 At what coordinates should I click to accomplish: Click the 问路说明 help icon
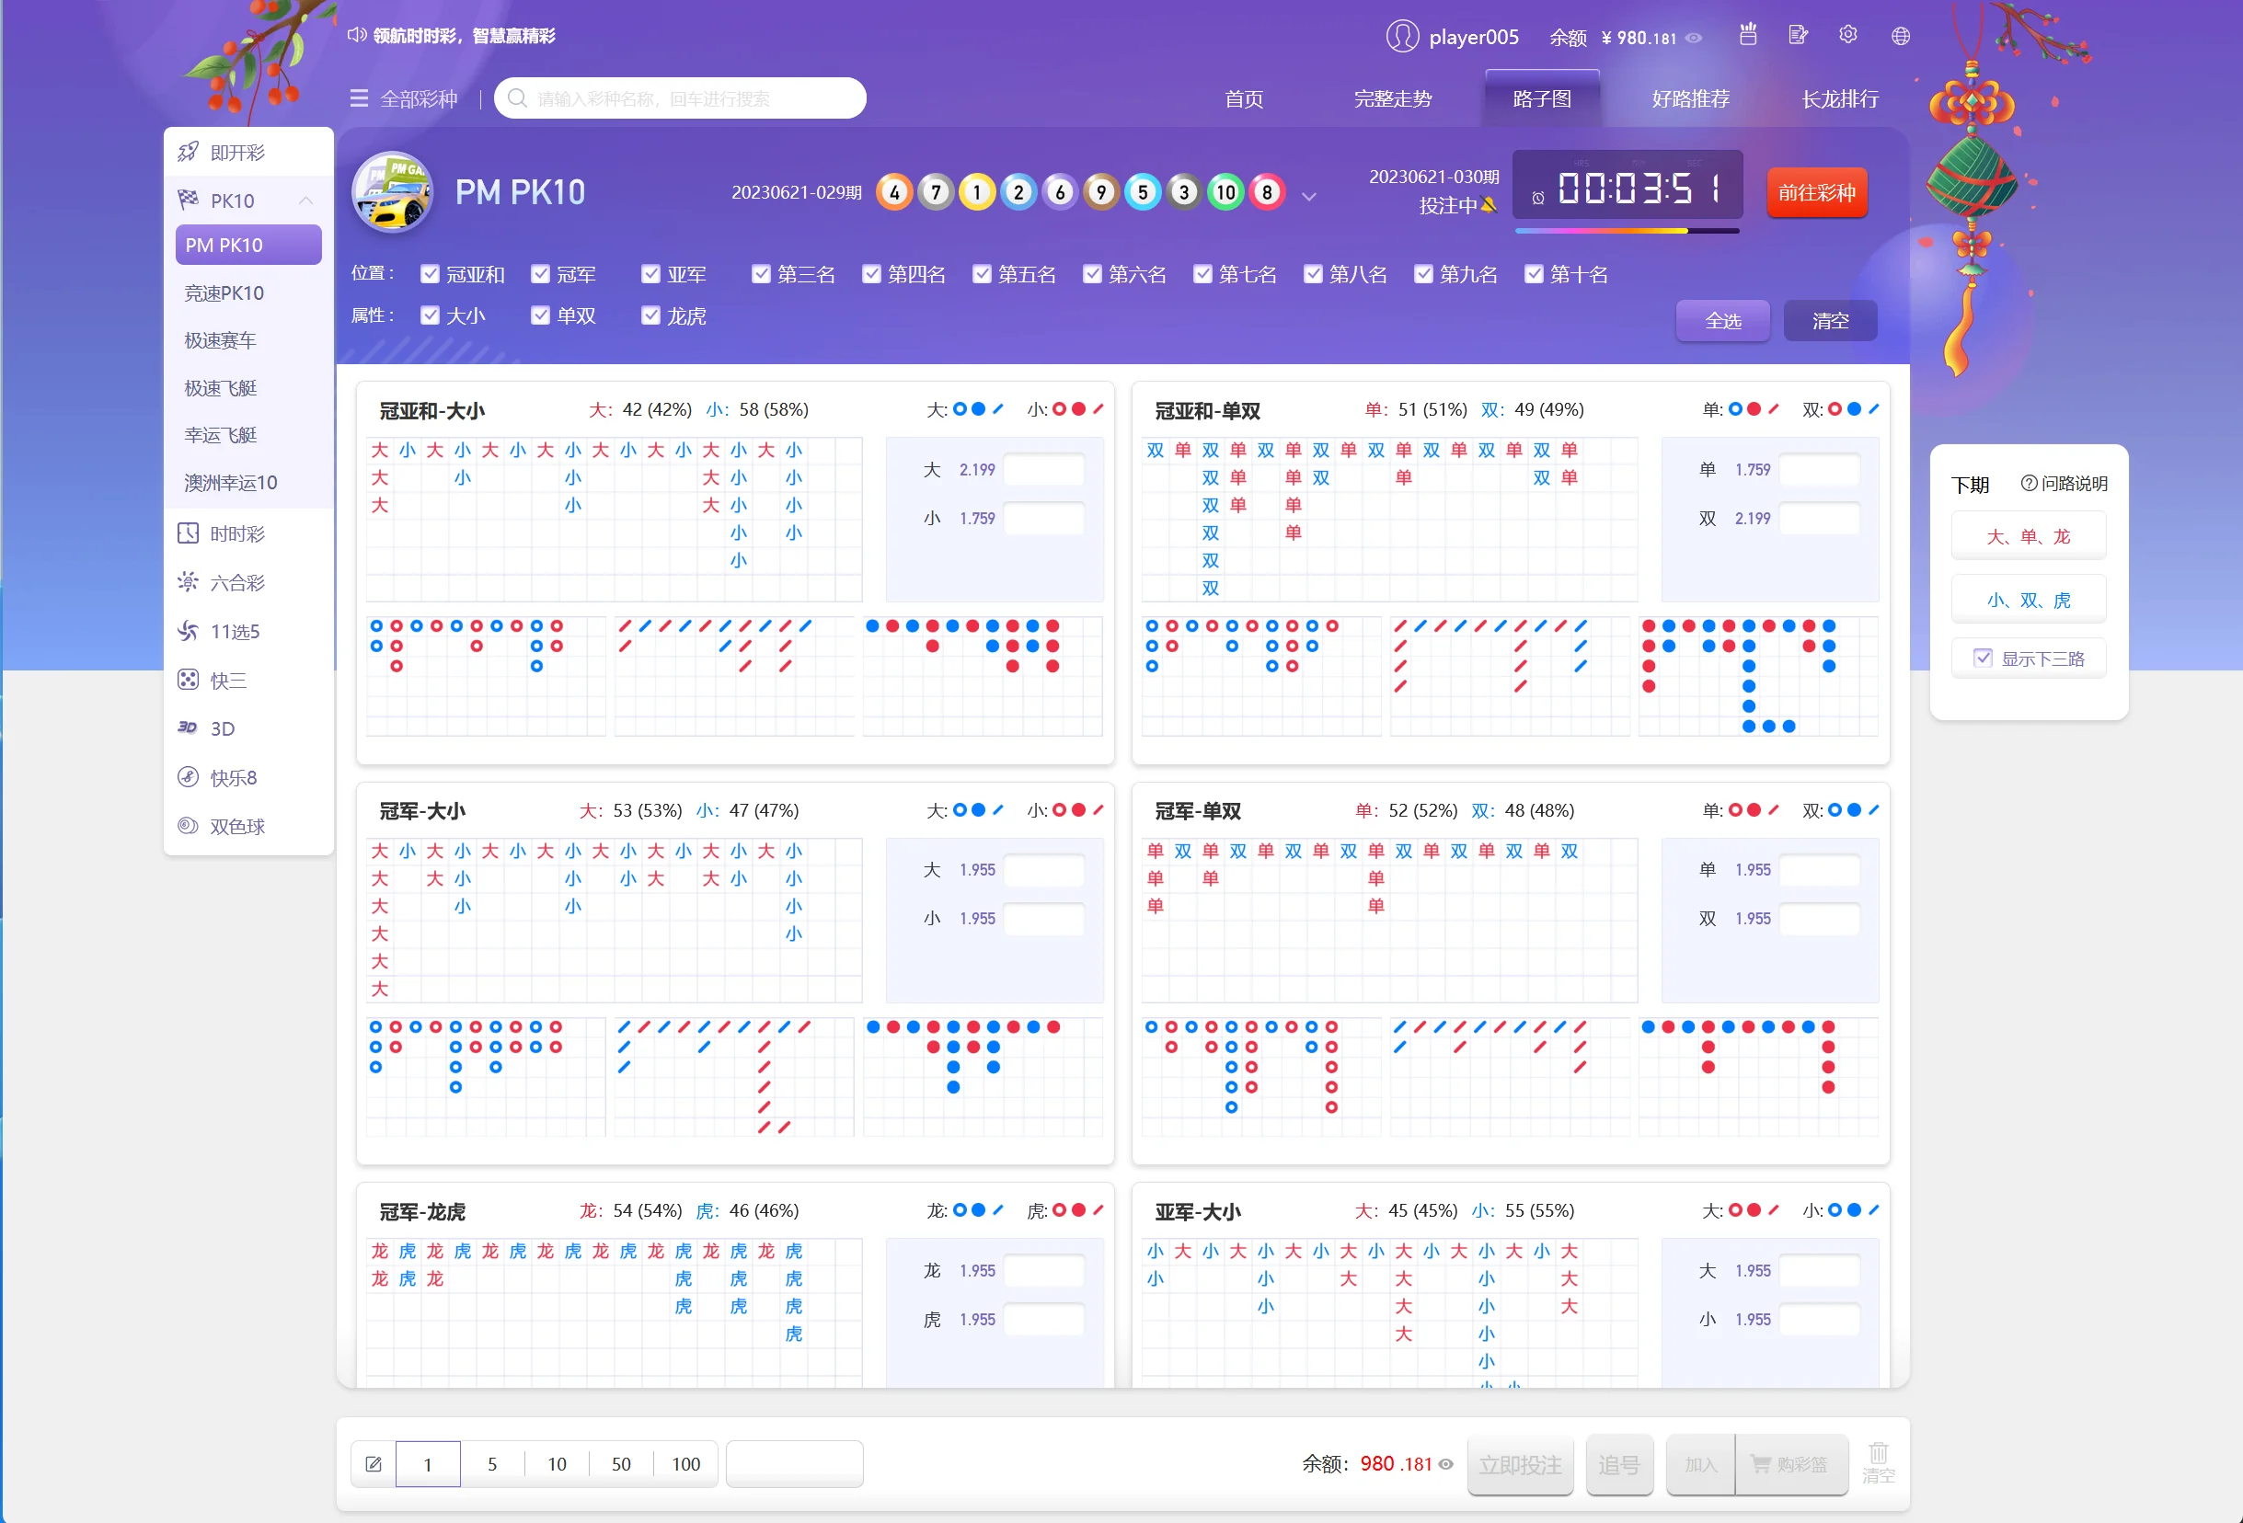pyautogui.click(x=2029, y=483)
